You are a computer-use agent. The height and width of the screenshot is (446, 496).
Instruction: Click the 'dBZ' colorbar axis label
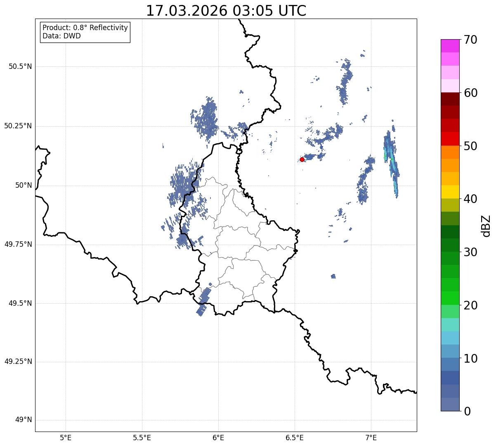tap(486, 225)
